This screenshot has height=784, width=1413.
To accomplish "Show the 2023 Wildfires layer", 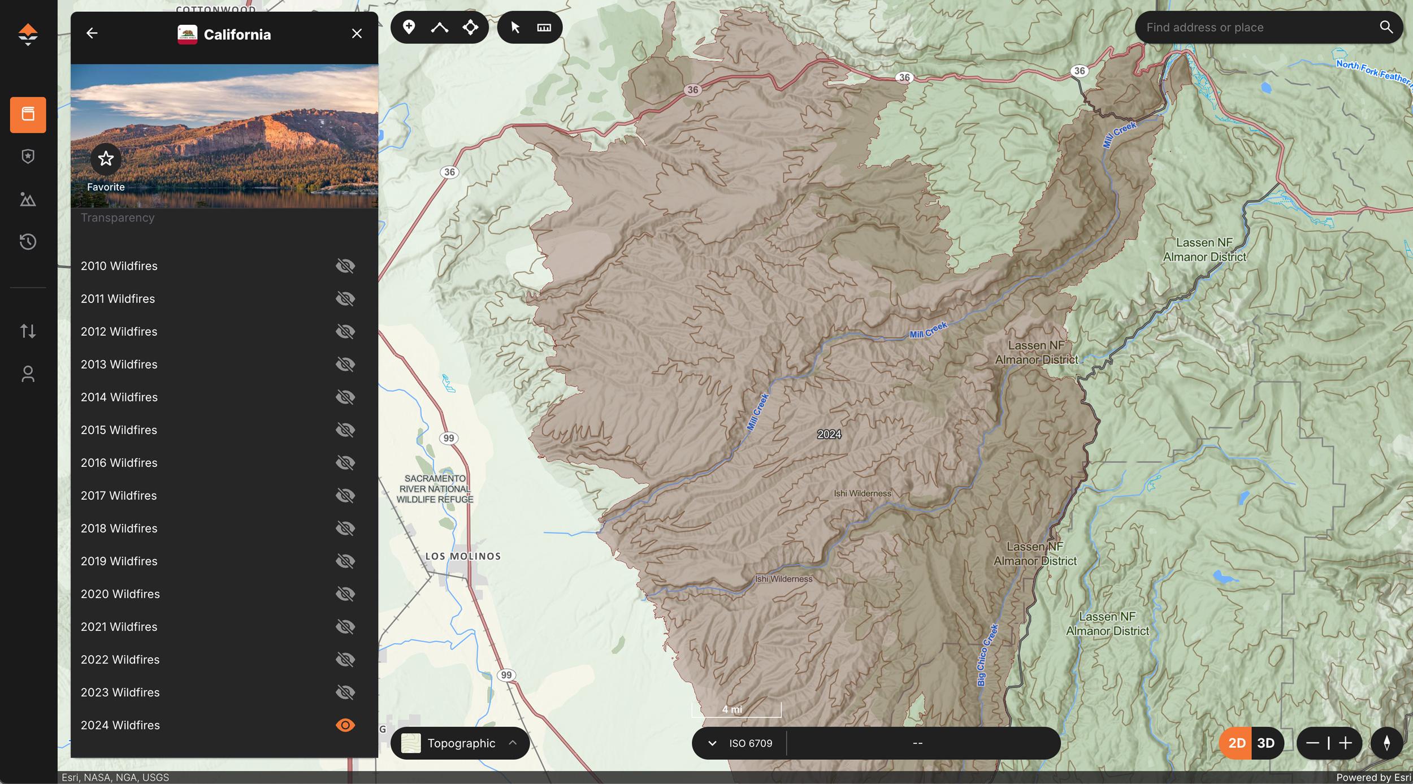I will point(345,691).
